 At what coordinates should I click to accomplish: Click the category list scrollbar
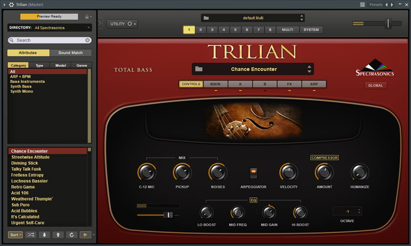(x=89, y=106)
